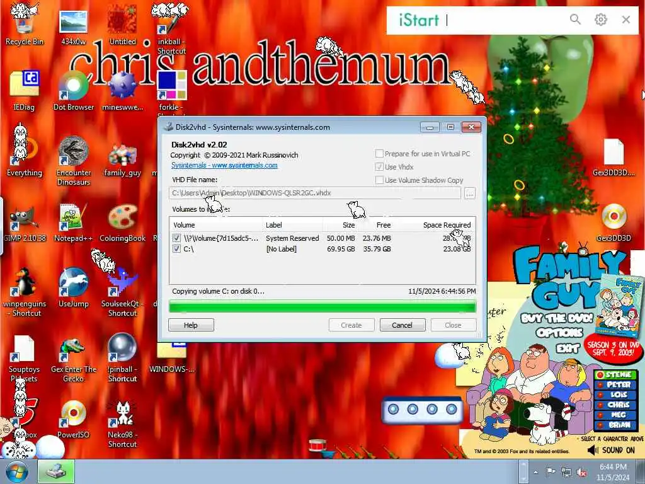The image size is (645, 484).
Task: Select CHRIS in Family Guy widget
Action: coord(616,405)
